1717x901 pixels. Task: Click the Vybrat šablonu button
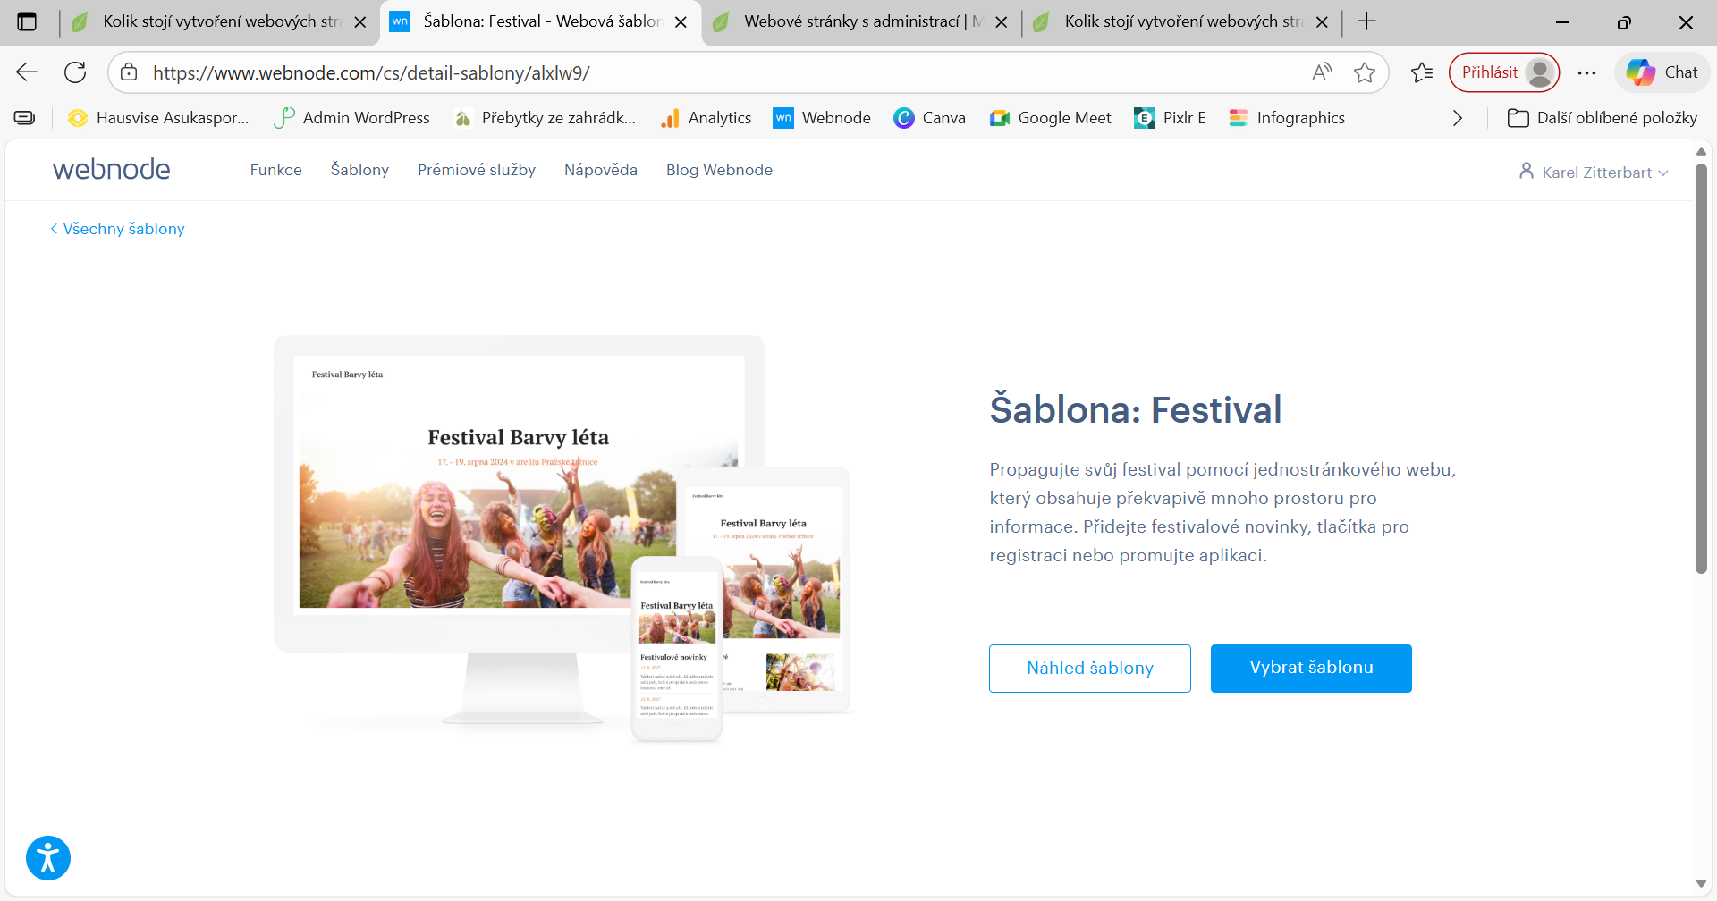(1310, 667)
